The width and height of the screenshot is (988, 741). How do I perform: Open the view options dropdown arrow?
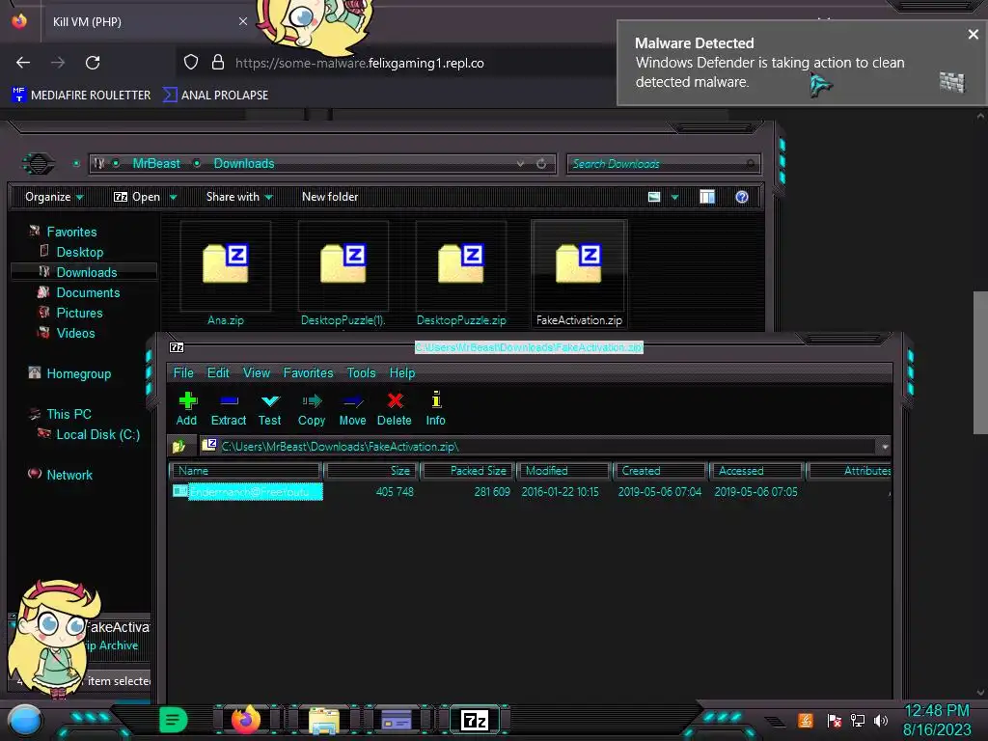point(674,197)
